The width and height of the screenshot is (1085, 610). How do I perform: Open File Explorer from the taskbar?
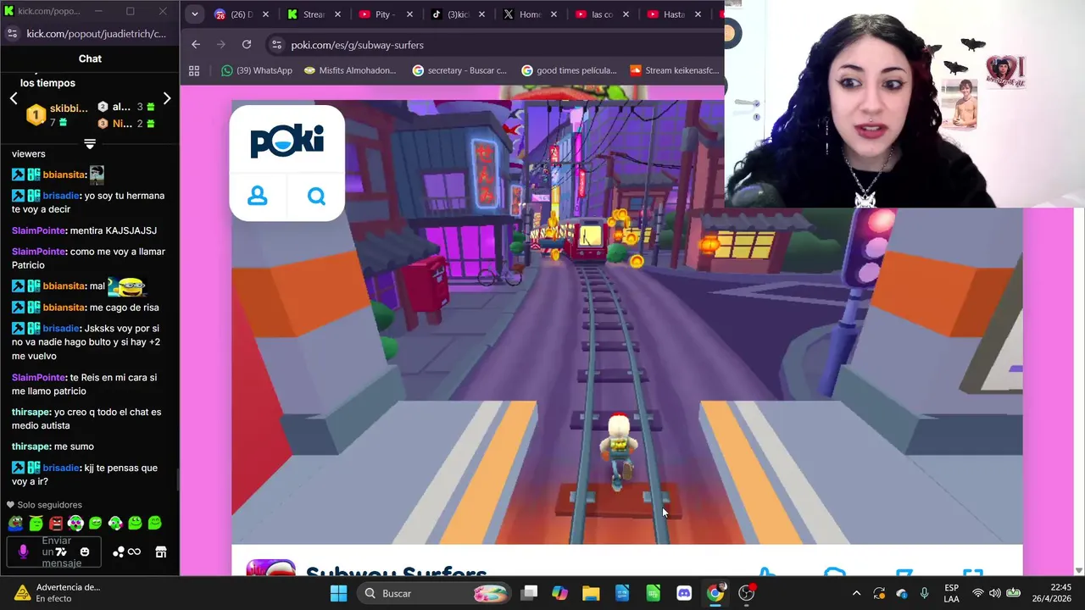591,593
